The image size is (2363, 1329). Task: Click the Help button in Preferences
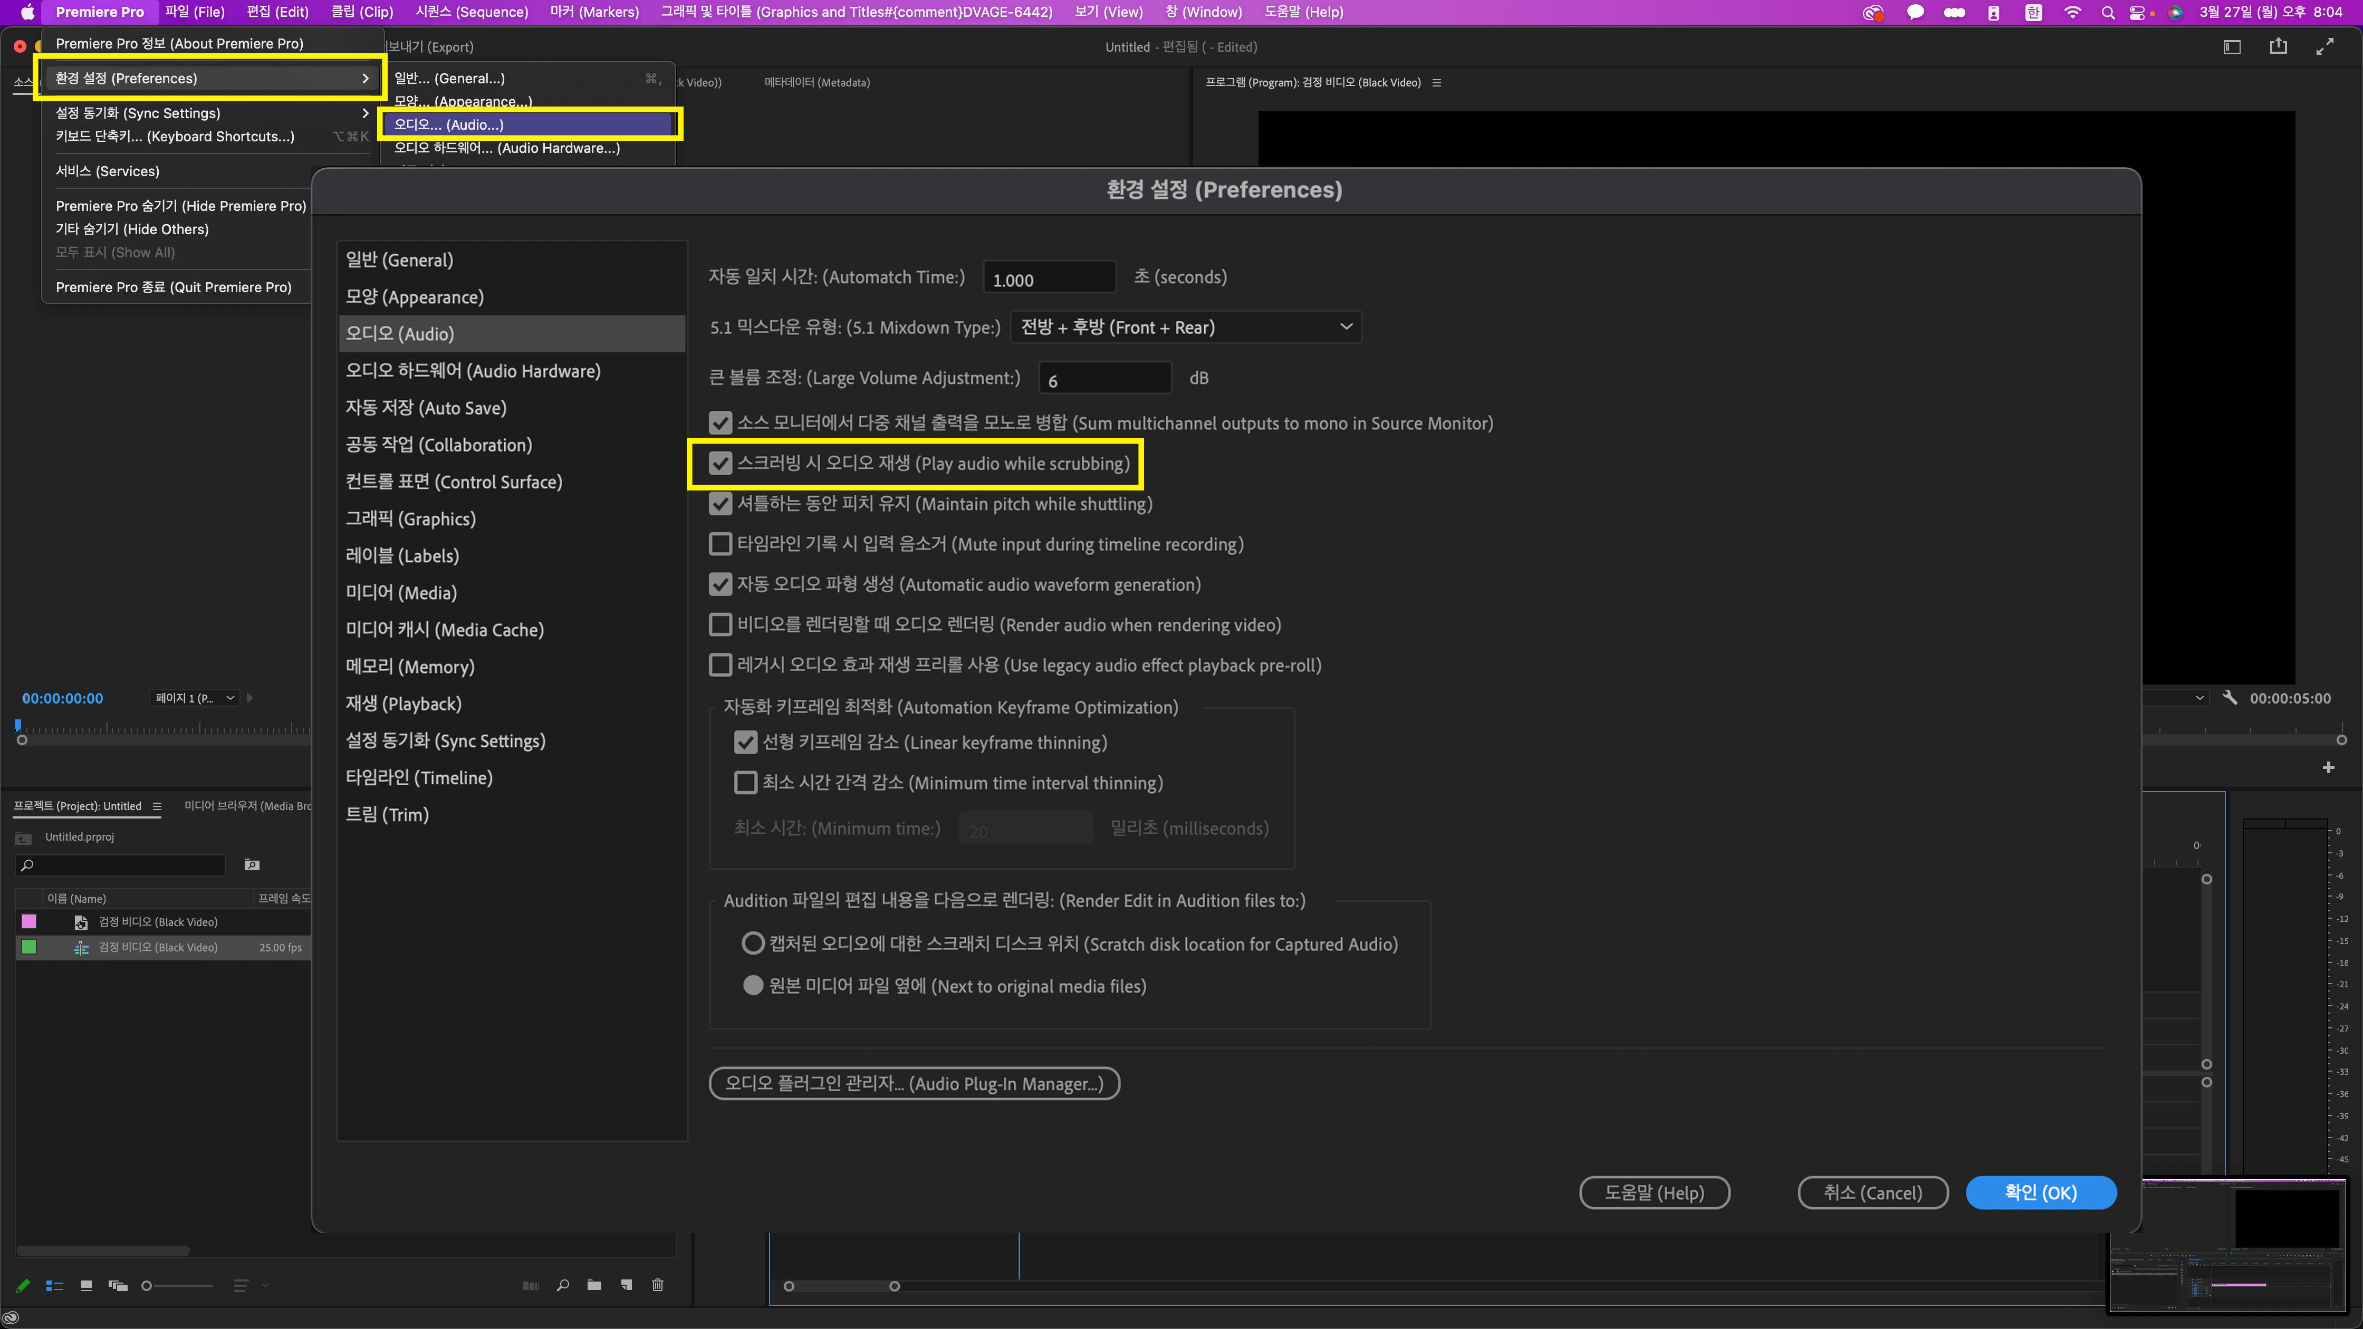[x=1654, y=1192]
